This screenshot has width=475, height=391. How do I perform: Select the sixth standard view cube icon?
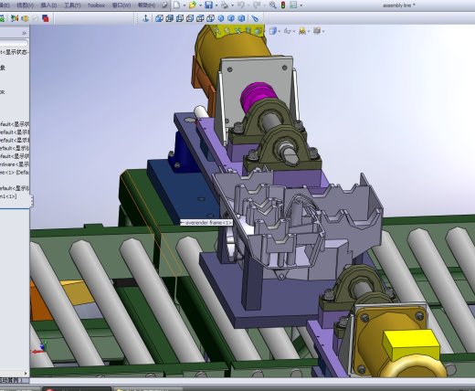(x=210, y=18)
